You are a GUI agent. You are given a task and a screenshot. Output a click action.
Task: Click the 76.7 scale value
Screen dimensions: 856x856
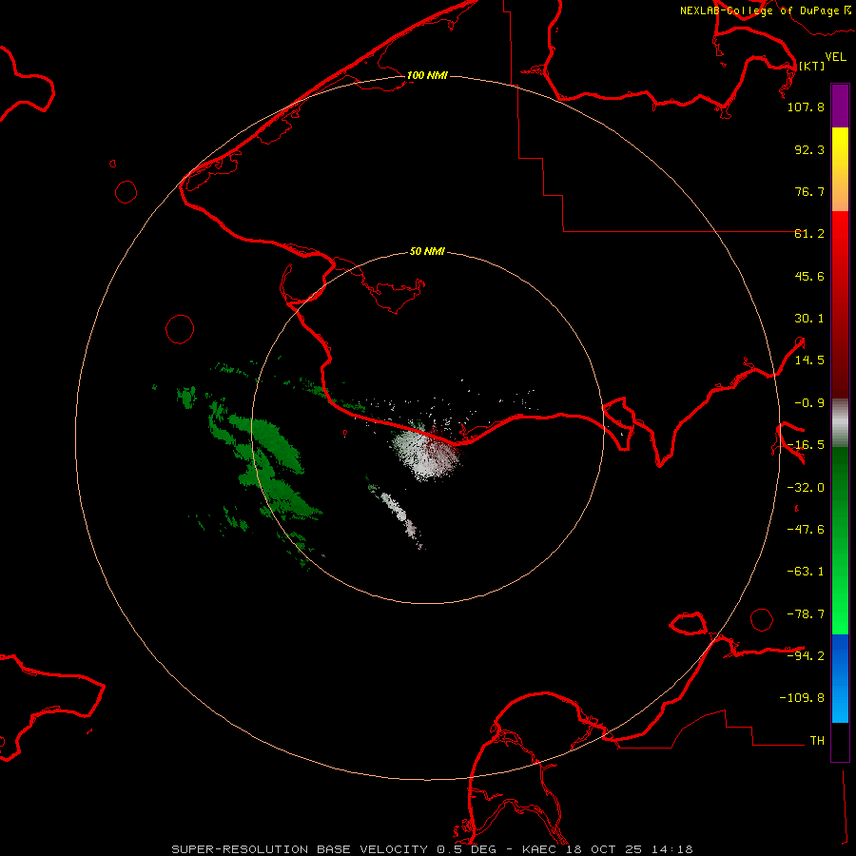(809, 191)
